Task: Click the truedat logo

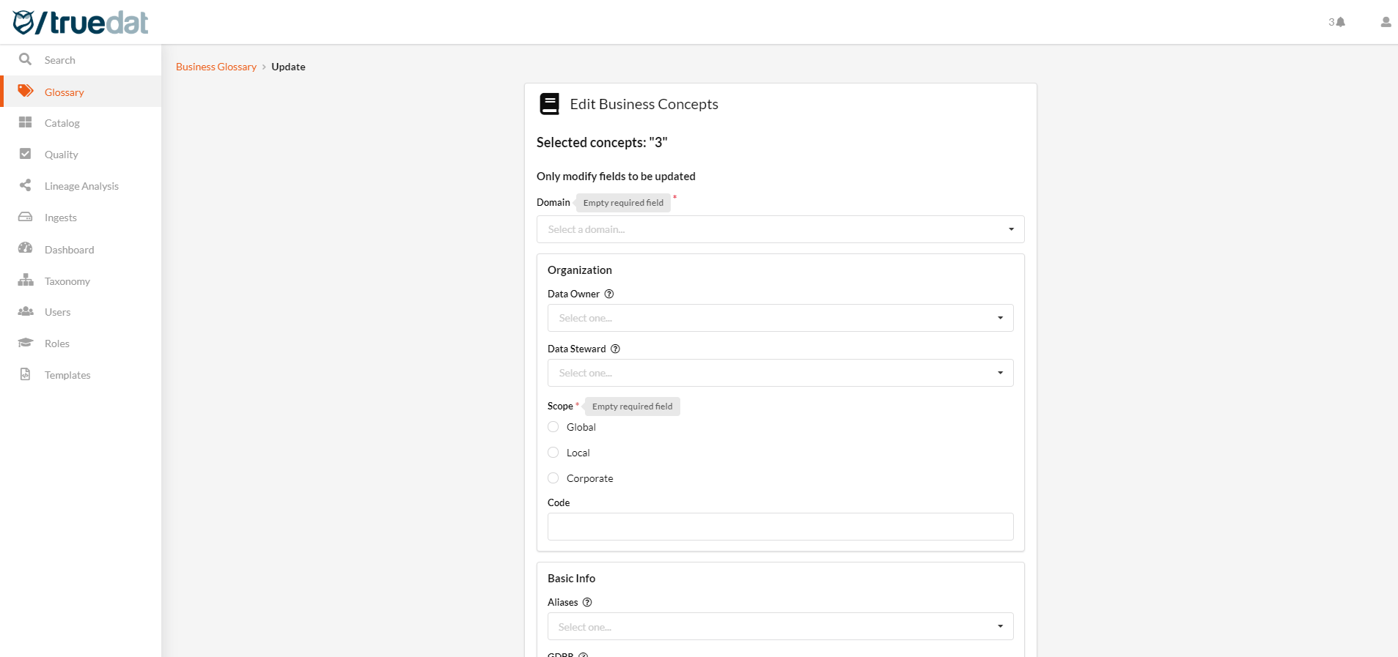Action: [81, 23]
